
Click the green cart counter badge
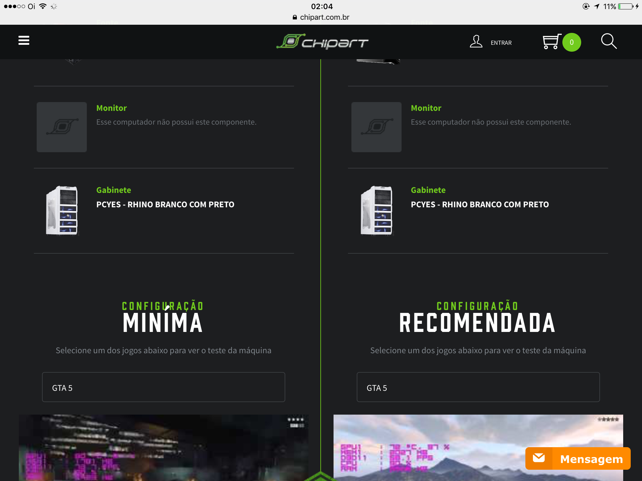[571, 42]
